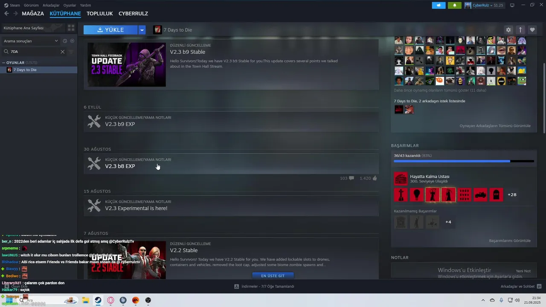Show all previous players (11 daha)
The height and width of the screenshot is (307, 546).
pos(440,90)
